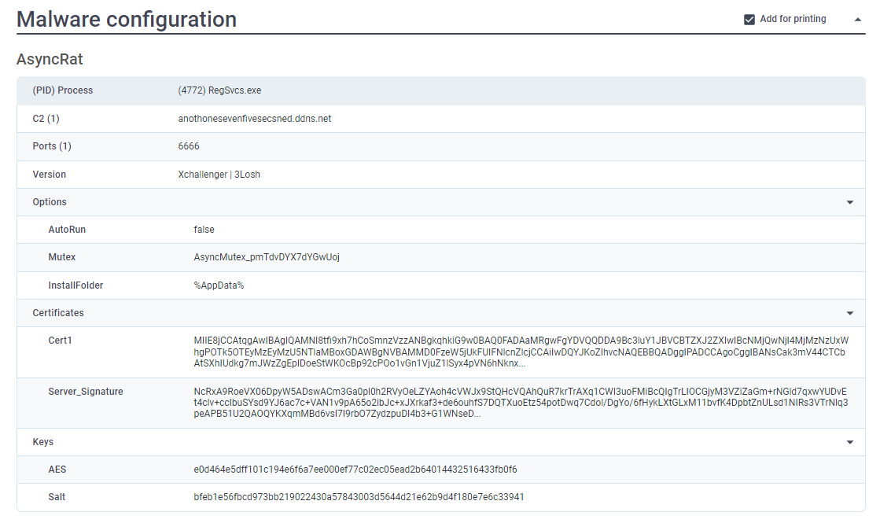This screenshot has height=523, width=880.
Task: Select the Certificates row header
Action: click(441, 313)
